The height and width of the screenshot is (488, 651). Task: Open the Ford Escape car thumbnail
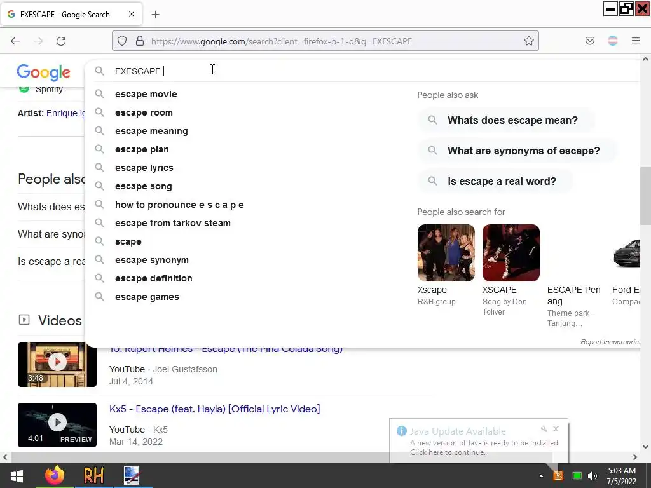tap(626, 253)
